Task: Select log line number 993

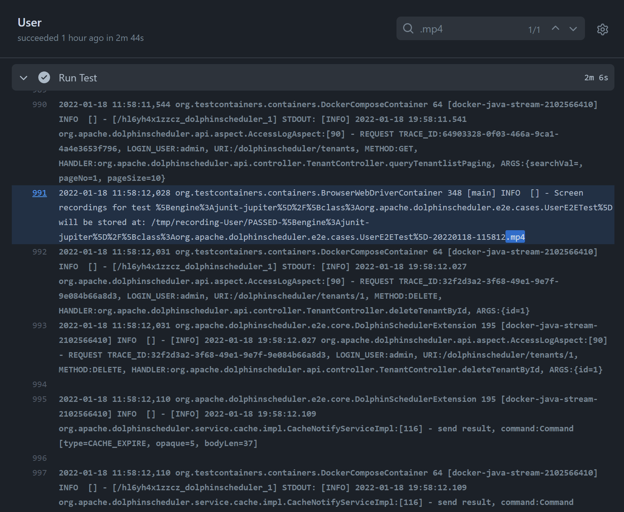Action: [x=39, y=326]
